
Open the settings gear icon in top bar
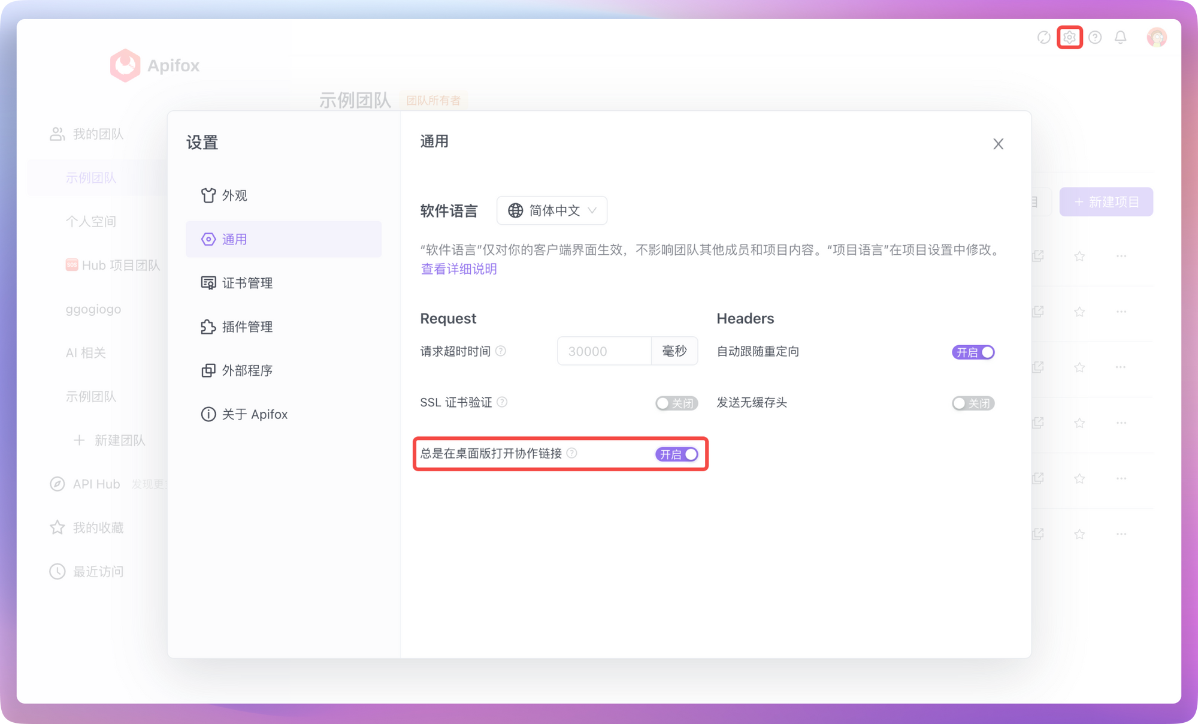[x=1069, y=37]
